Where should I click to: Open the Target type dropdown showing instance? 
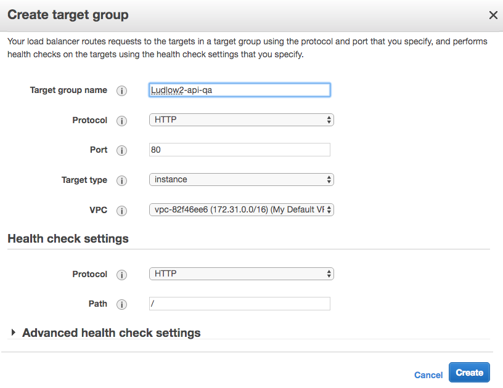click(240, 180)
